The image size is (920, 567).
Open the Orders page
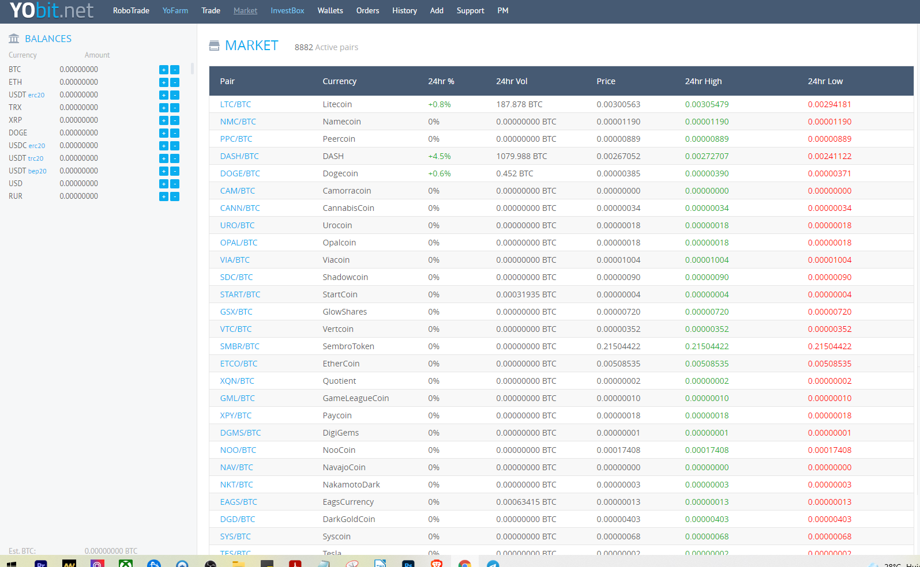(x=367, y=10)
